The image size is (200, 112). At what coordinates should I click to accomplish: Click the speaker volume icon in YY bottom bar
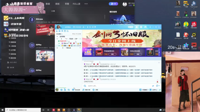coord(61,90)
